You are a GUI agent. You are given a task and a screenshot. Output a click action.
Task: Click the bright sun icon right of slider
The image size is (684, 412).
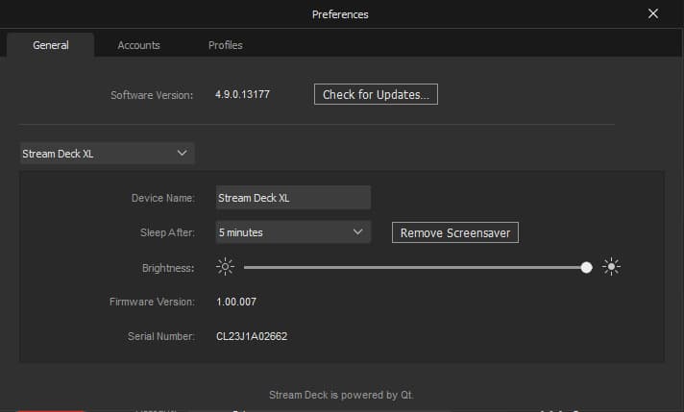pos(611,267)
